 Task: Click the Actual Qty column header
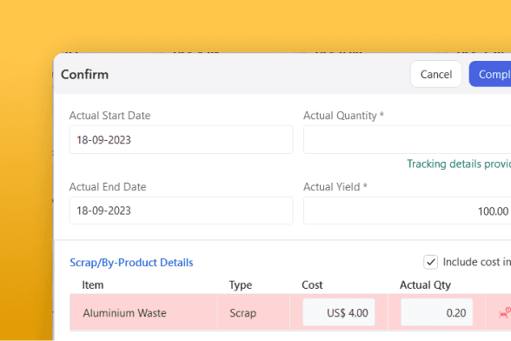coord(425,284)
